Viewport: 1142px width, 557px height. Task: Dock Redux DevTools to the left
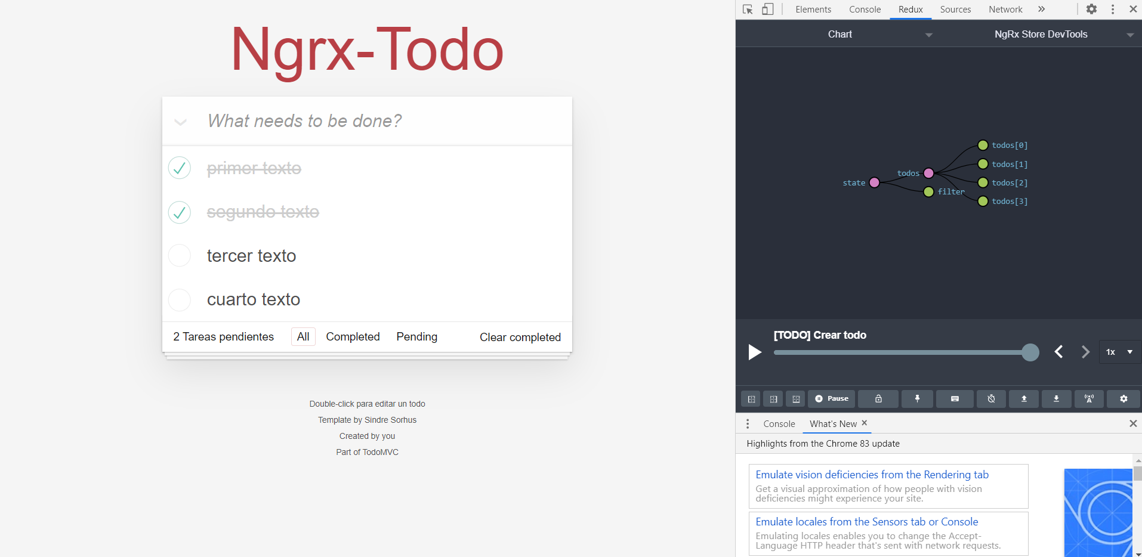(x=751, y=399)
